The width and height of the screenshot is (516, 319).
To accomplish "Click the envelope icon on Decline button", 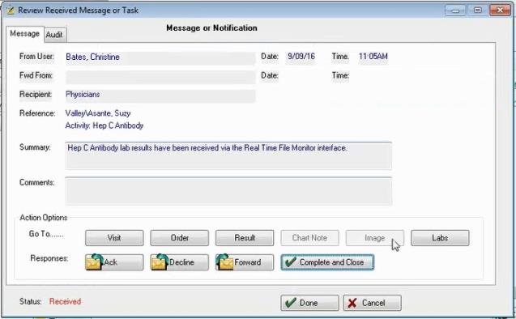I will (160, 262).
